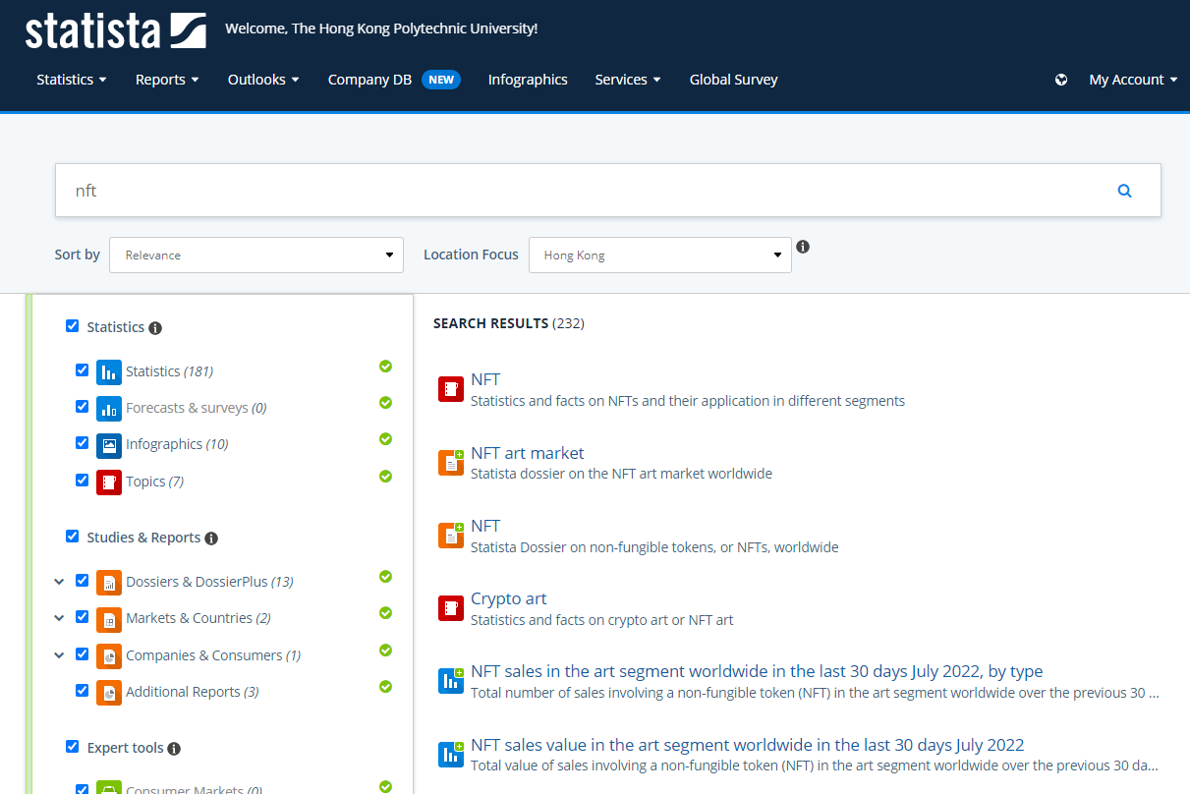Open the NFT art market dossier

[528, 453]
